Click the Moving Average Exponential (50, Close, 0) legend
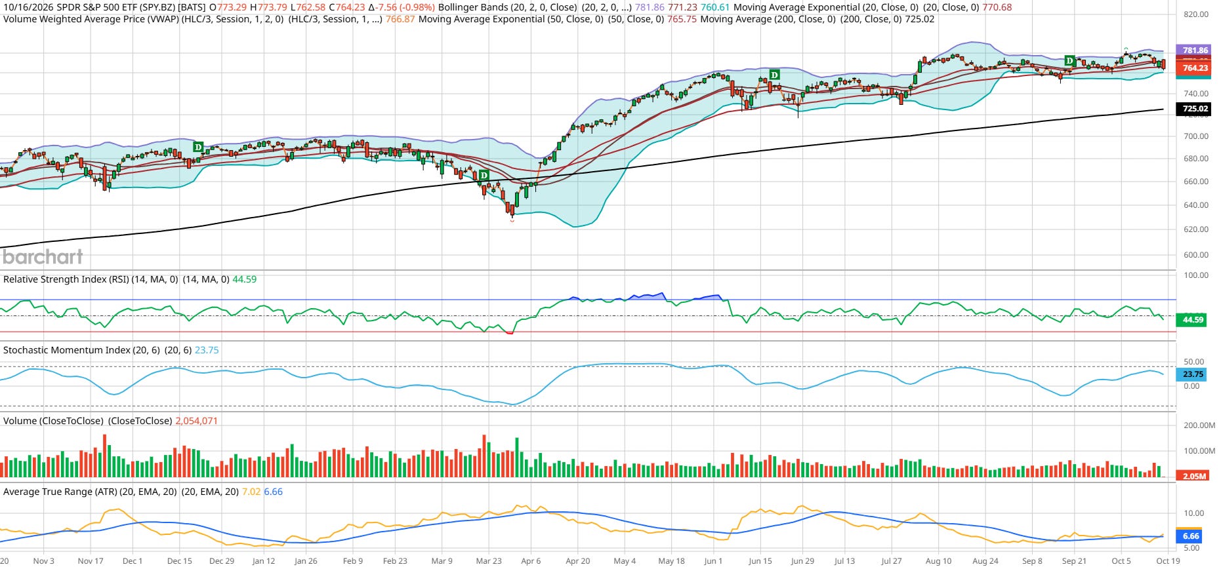Screen dimensions: 1219x569 coord(511,19)
